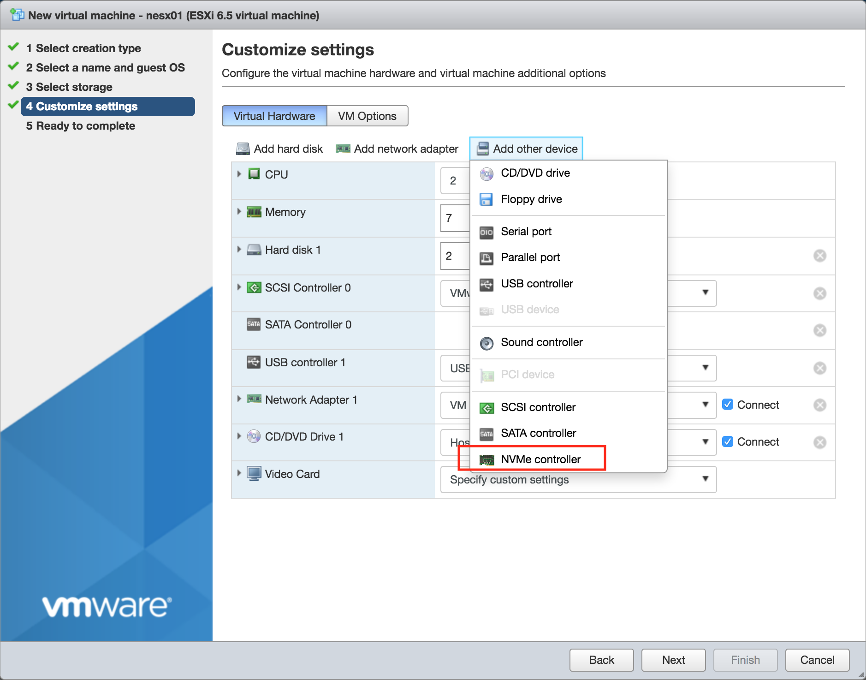The image size is (866, 680).
Task: Expand CD/DVD Drive 1 settings
Action: pos(239,436)
